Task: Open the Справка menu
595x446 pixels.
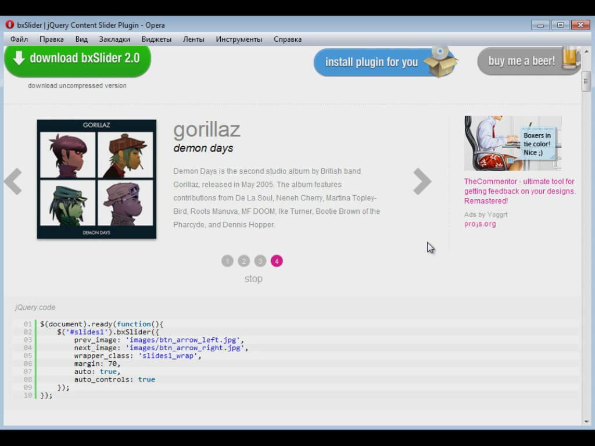Action: [x=288, y=39]
